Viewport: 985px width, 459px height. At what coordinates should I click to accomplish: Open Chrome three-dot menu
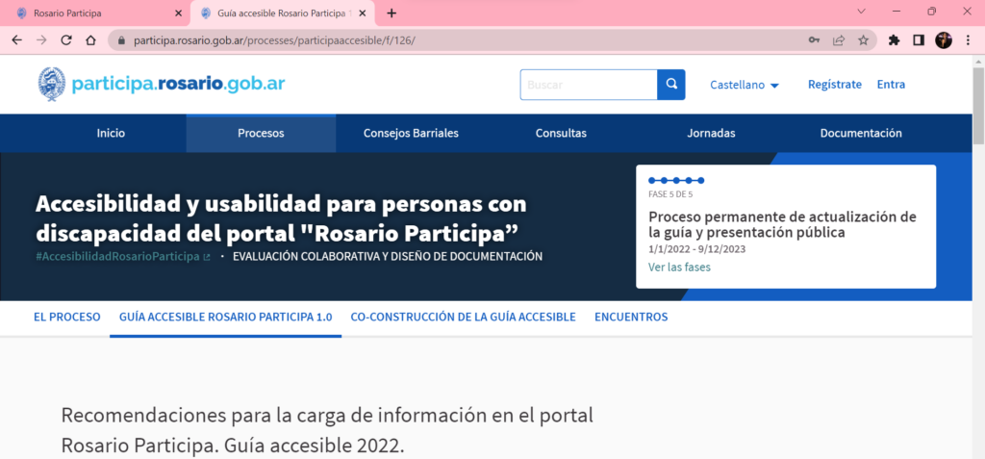(x=966, y=40)
